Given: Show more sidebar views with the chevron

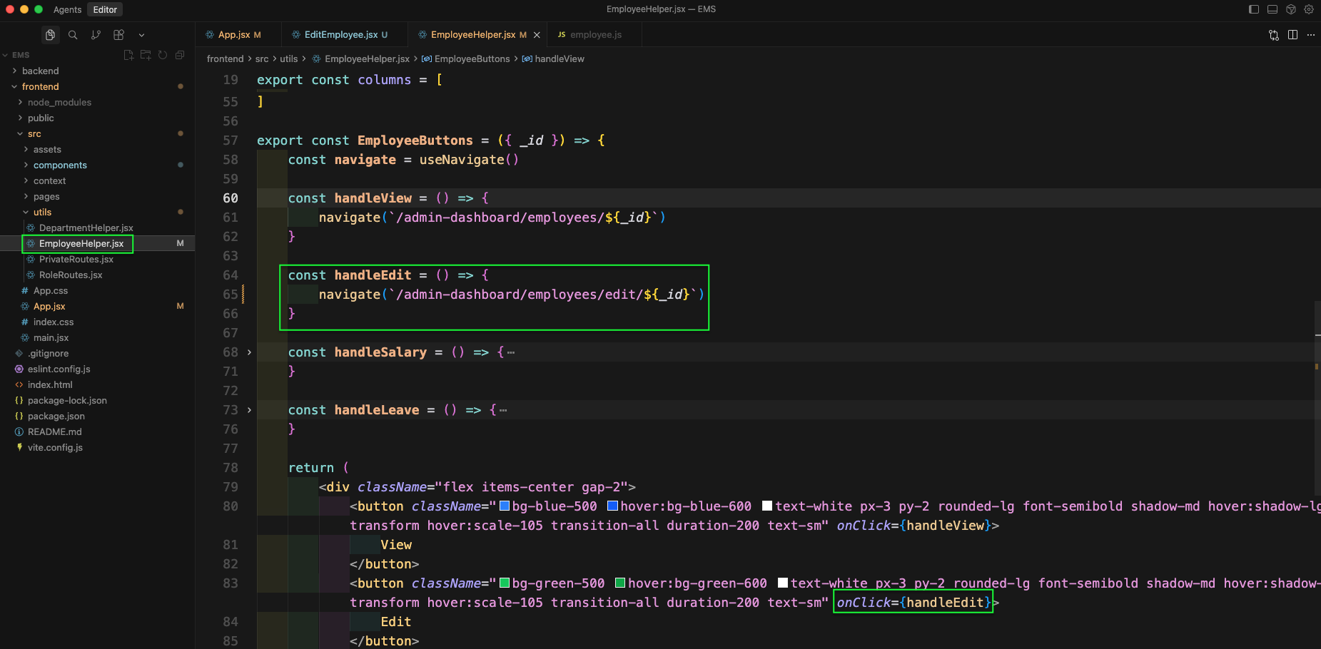Looking at the screenshot, I should pyautogui.click(x=141, y=35).
